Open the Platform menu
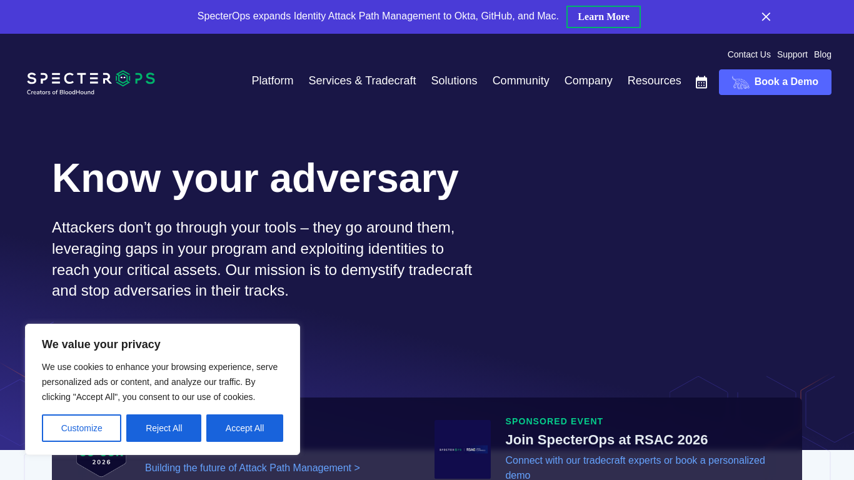854x480 pixels. click(x=273, y=81)
